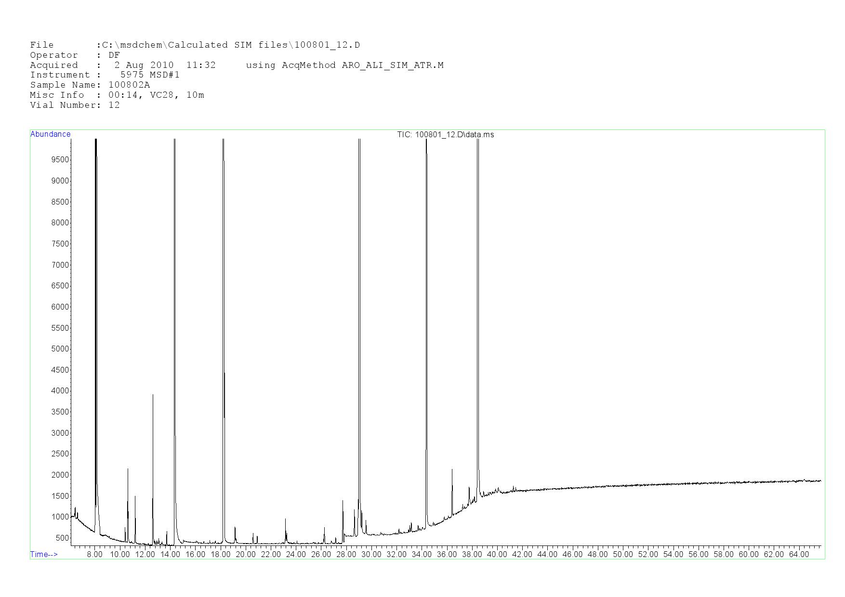
Task: Click the 9500 abundance axis label
Action: click(x=60, y=159)
